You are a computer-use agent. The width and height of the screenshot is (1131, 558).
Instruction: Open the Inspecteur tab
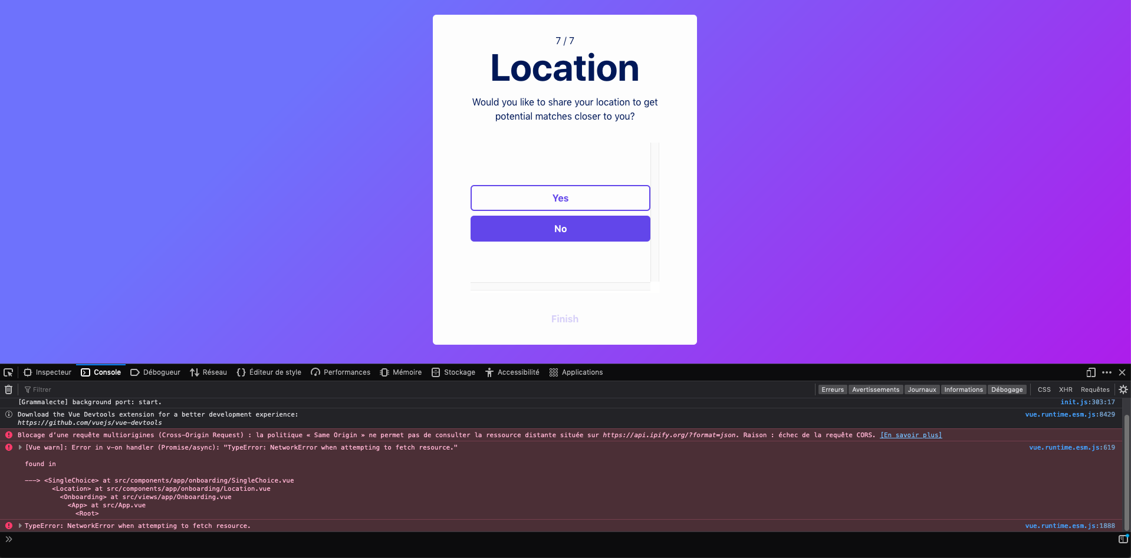(x=47, y=372)
